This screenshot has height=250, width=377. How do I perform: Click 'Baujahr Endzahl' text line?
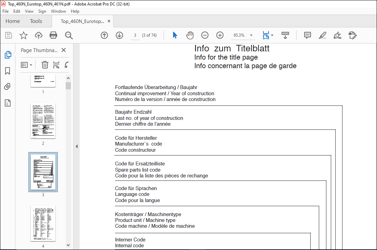point(133,112)
